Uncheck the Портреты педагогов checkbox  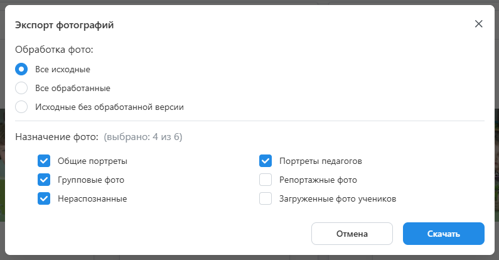point(266,161)
